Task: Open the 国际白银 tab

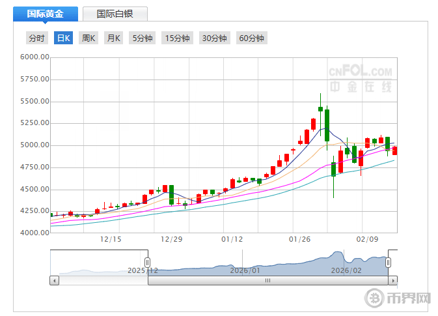Action: click(115, 14)
